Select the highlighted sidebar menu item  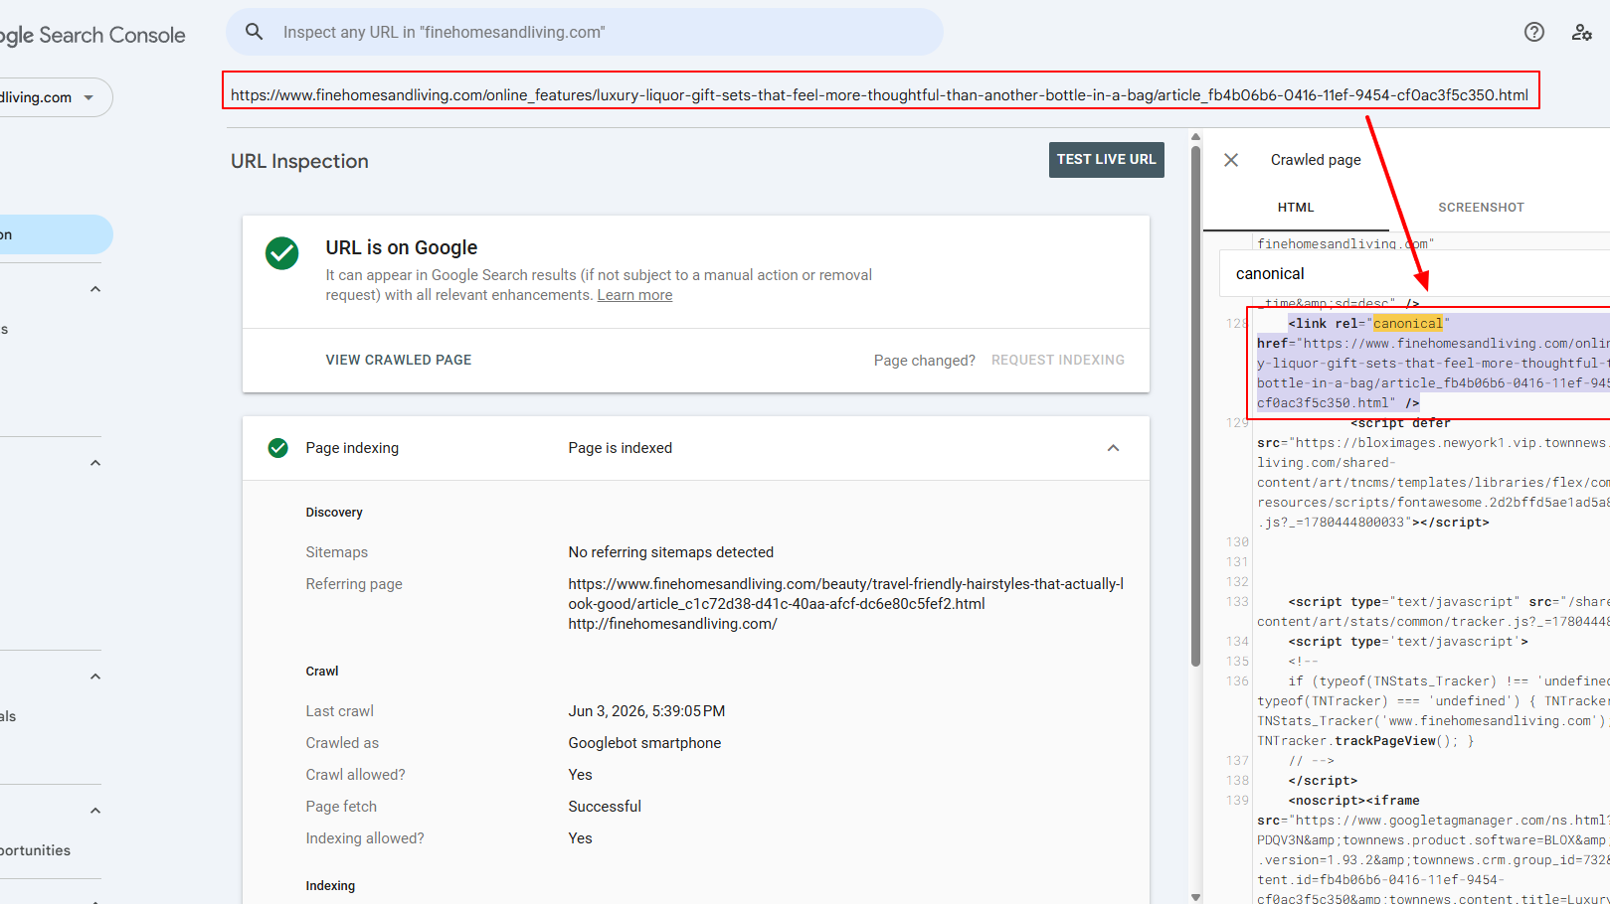pyautogui.click(x=56, y=234)
